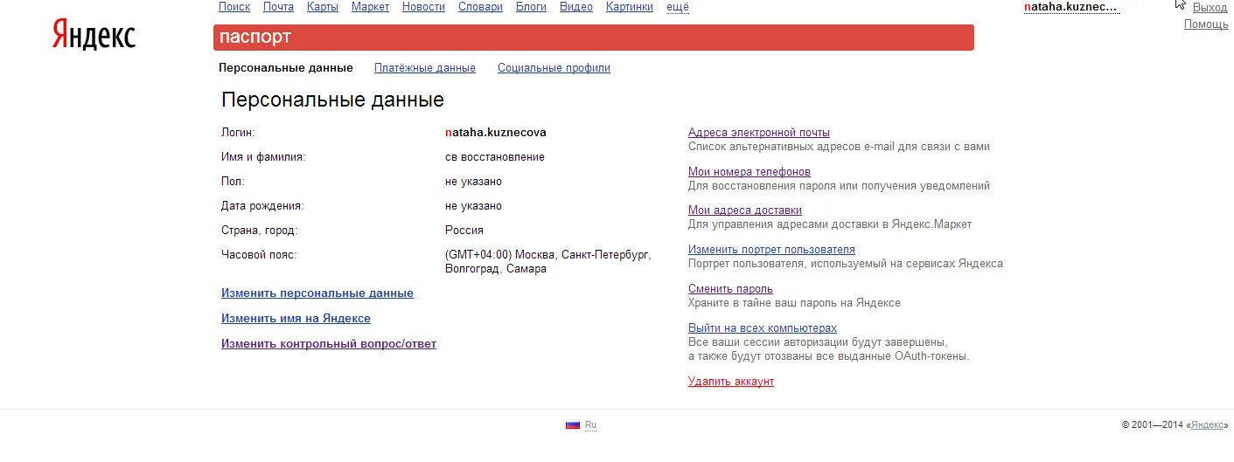This screenshot has height=462, width=1234.
Task: Go to Карты in the top navigation
Action: [323, 7]
